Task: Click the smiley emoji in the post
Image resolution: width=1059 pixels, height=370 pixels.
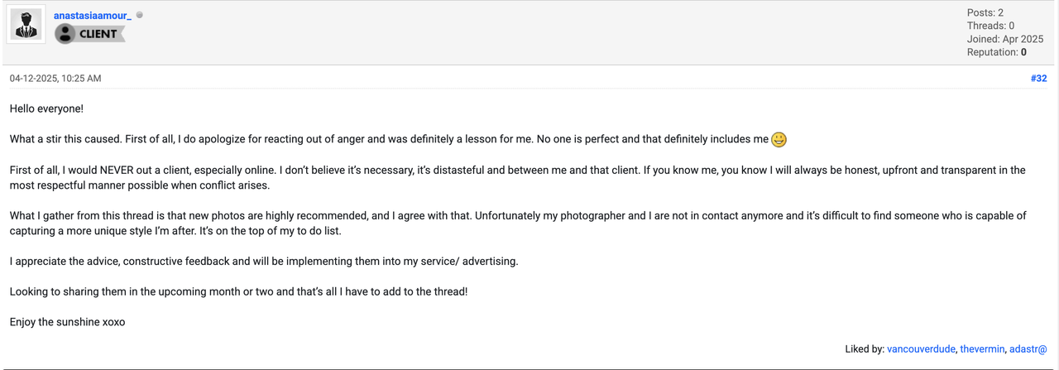Action: click(x=779, y=140)
